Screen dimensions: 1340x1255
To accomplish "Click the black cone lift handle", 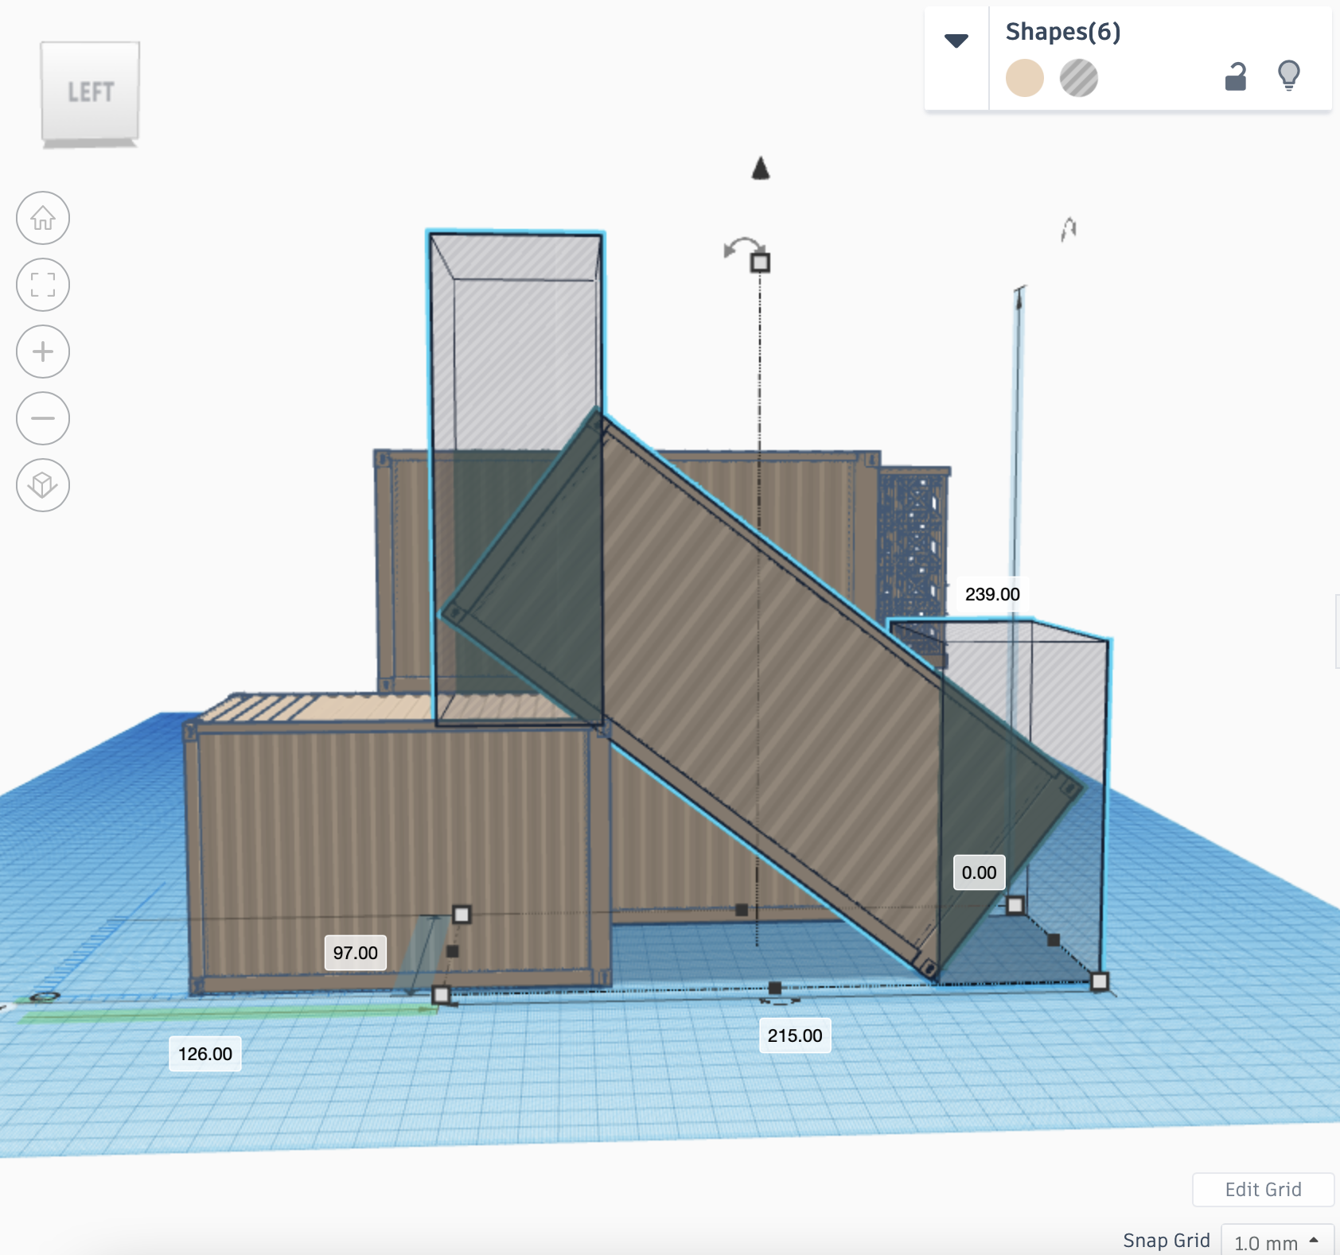I will tap(761, 168).
